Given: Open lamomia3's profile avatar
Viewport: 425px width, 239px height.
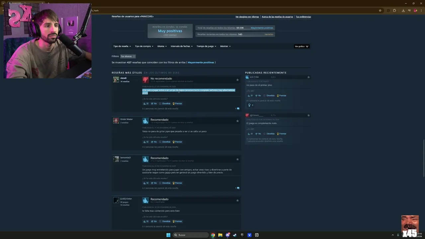Looking at the screenshot, I should point(116,159).
